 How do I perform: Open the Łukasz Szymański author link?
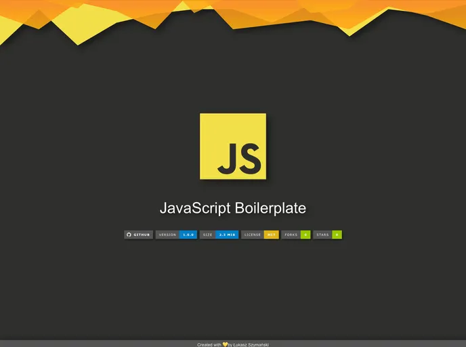click(251, 344)
